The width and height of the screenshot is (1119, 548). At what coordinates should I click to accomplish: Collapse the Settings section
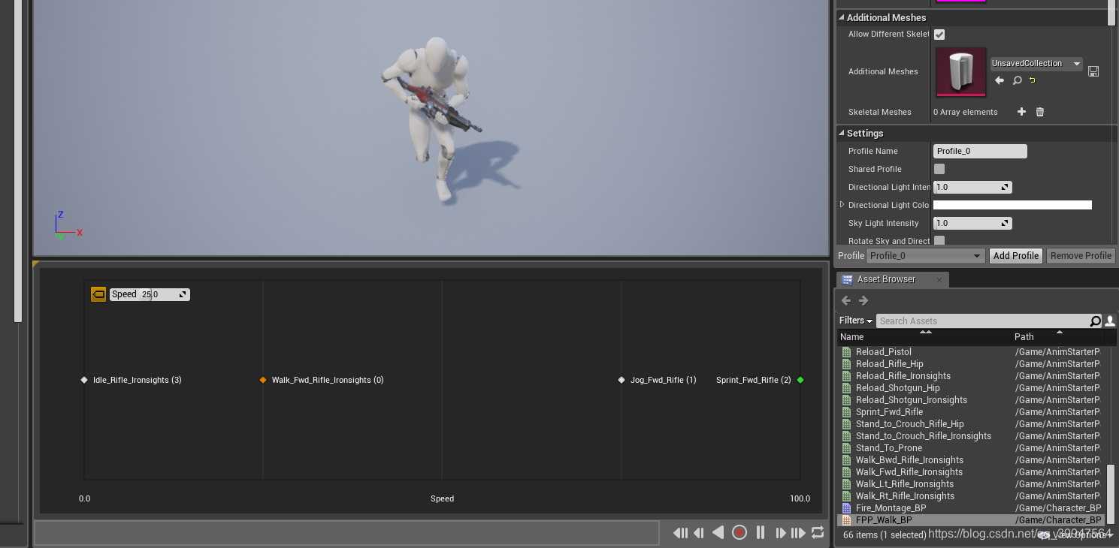[842, 134]
